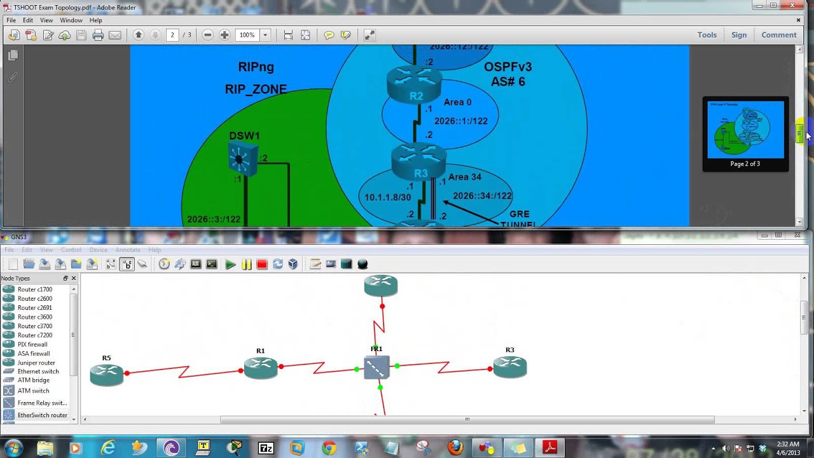Open attachments paperclip panel in Adobe Reader
814x458 pixels.
tap(13, 77)
